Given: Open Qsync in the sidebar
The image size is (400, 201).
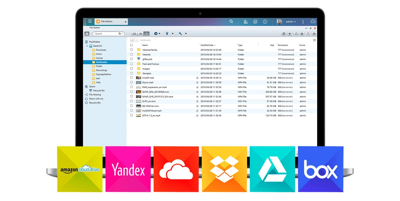Looking at the screenshot, I should (90, 87).
